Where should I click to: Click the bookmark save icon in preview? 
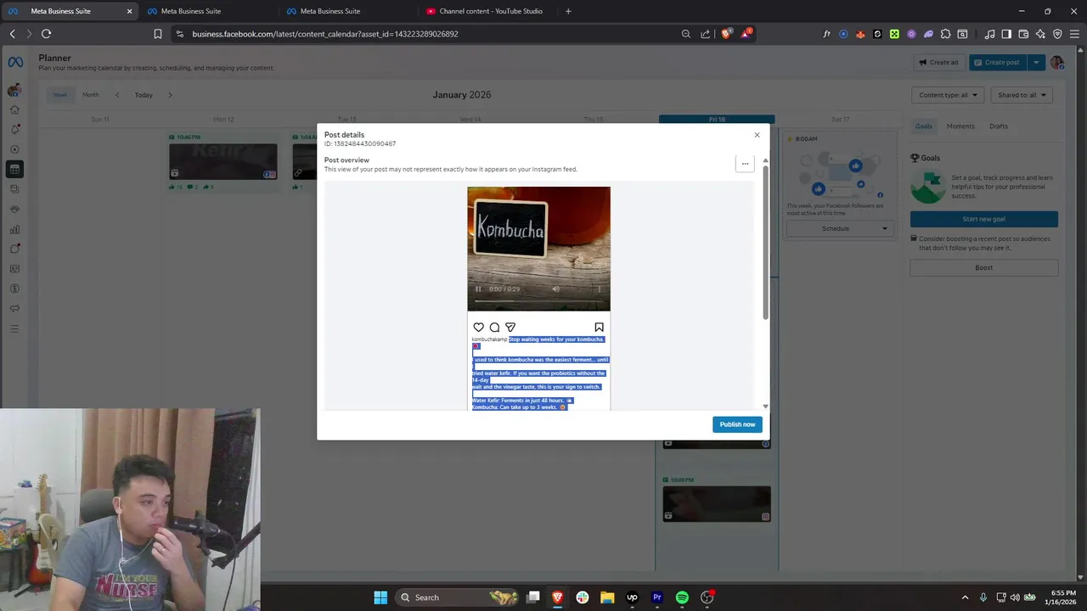599,328
